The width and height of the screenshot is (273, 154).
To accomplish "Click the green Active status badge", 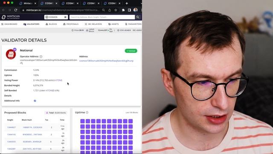I will pos(131,51).
